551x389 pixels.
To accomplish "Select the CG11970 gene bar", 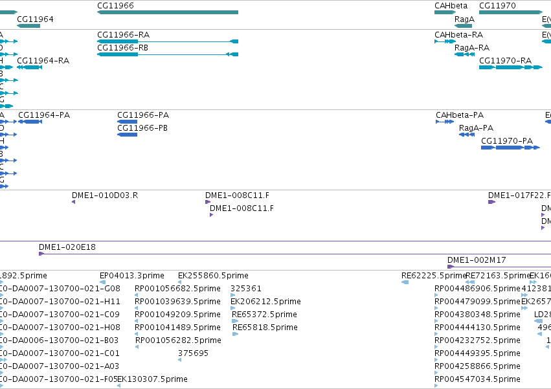I will click(x=511, y=12).
